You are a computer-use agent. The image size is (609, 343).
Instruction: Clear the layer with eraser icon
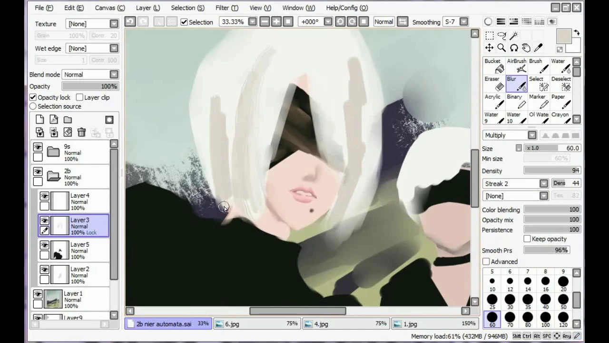(x=68, y=132)
